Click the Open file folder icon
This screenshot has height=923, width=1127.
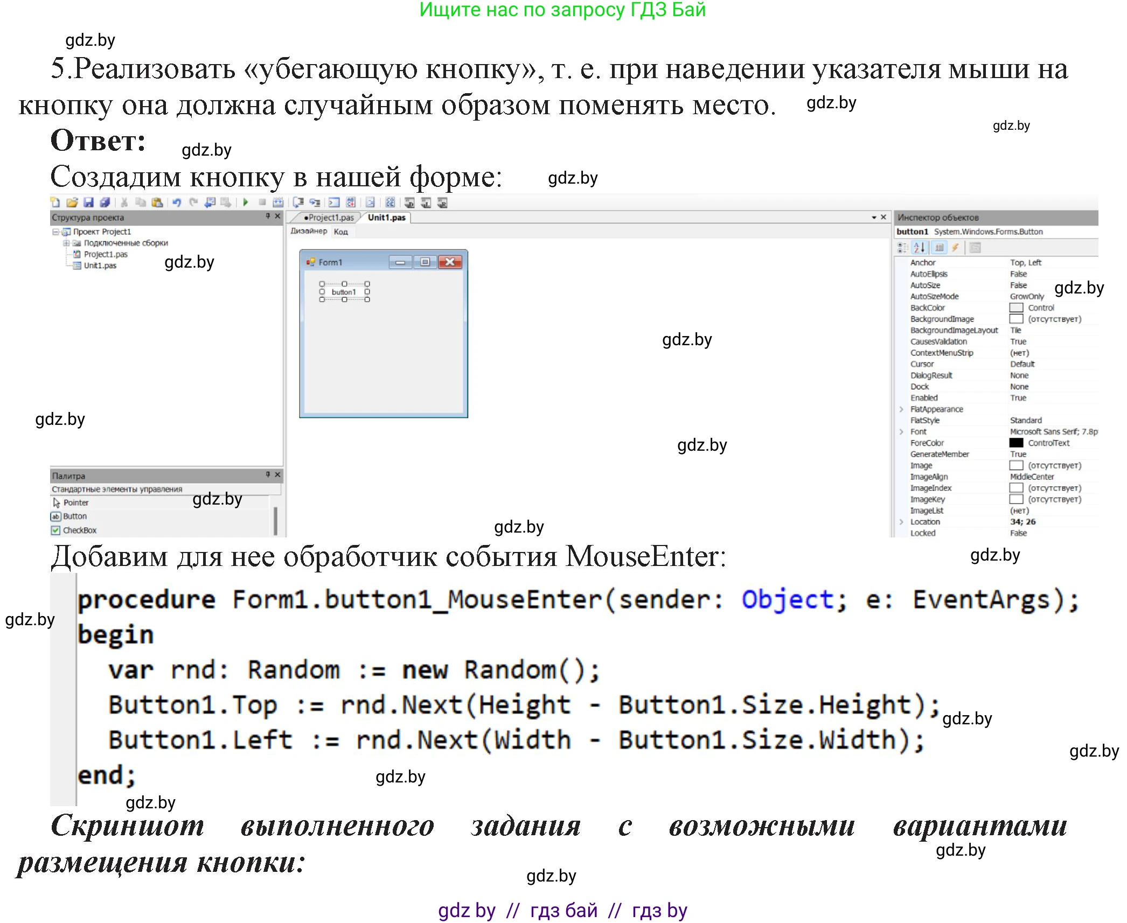pyautogui.click(x=72, y=202)
